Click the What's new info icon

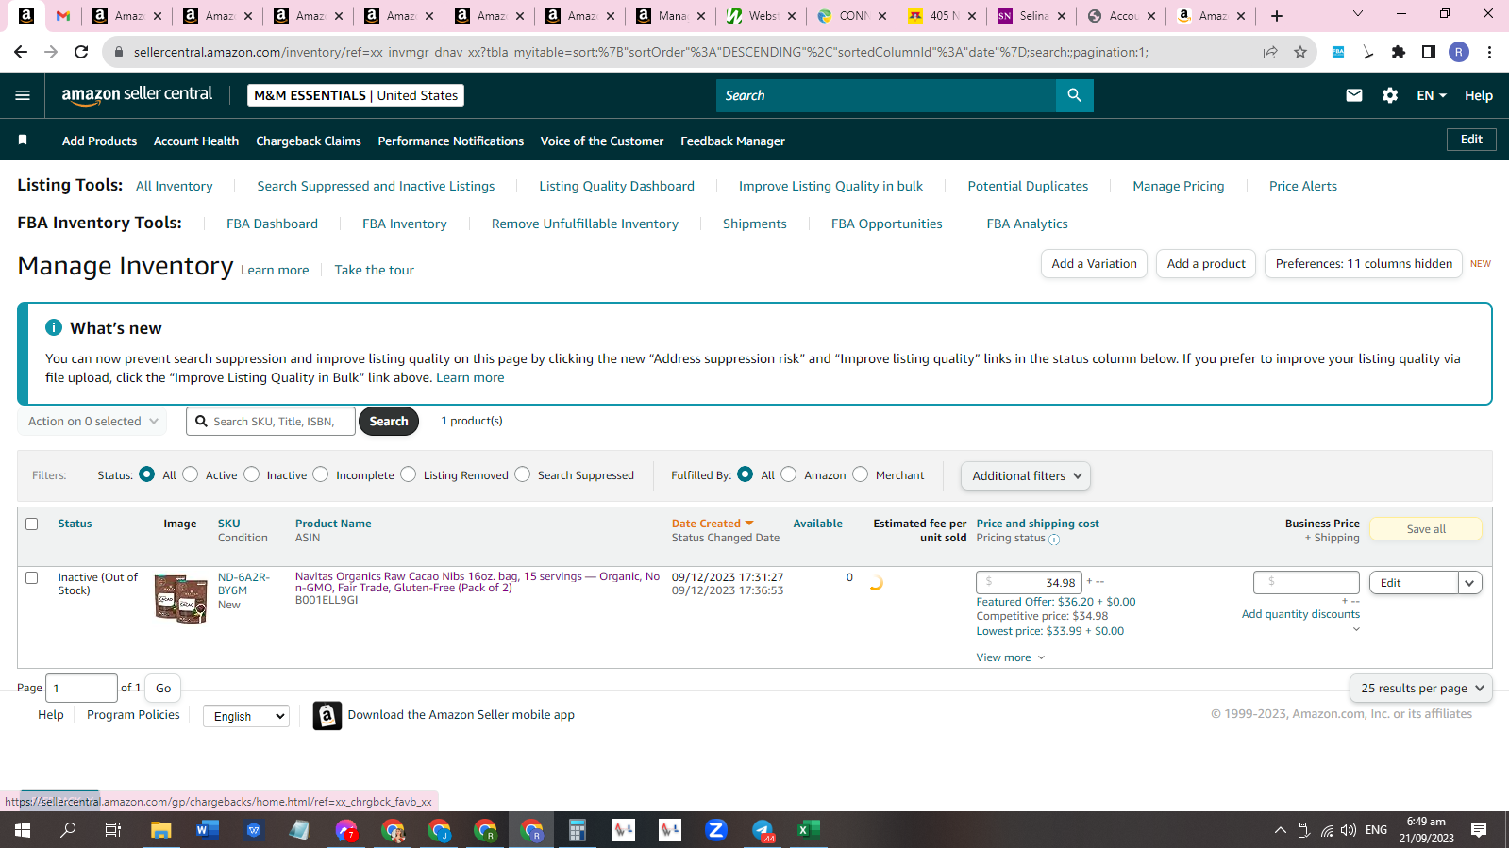pyautogui.click(x=54, y=327)
